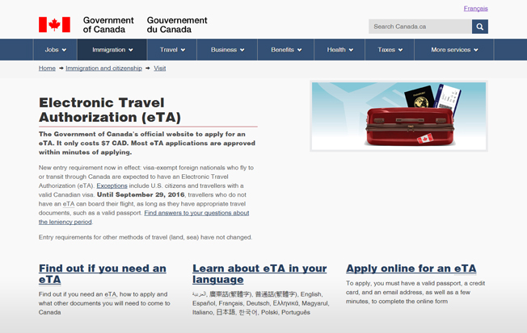Click the 'Entry requirements for other methods' sentence

click(145, 237)
